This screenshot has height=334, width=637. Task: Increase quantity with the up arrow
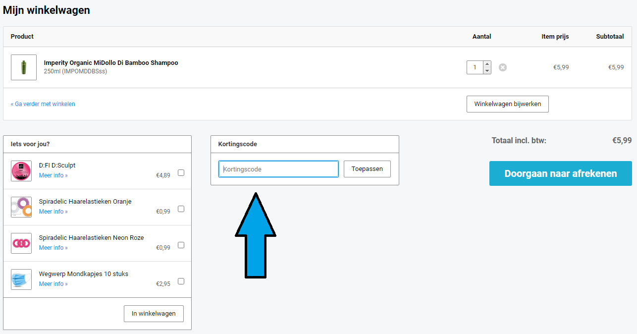[x=487, y=64]
